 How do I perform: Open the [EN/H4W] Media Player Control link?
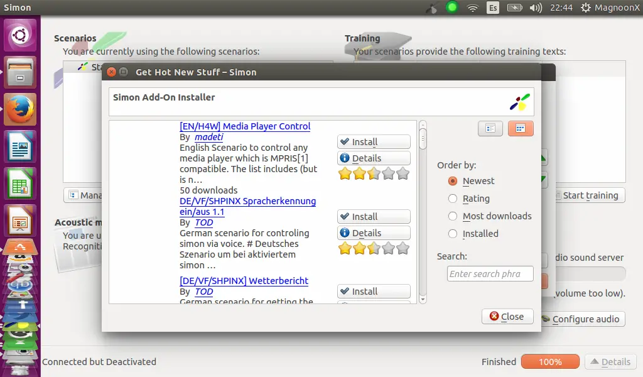pyautogui.click(x=245, y=126)
